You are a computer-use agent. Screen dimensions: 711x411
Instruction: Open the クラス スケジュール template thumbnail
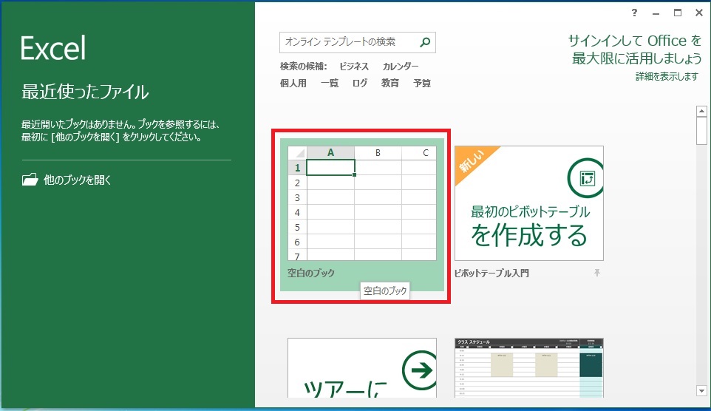coord(528,368)
